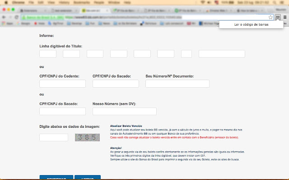Click the 'CPF/CNPJ do Cedente:' label
The image size is (289, 180).
(59, 76)
